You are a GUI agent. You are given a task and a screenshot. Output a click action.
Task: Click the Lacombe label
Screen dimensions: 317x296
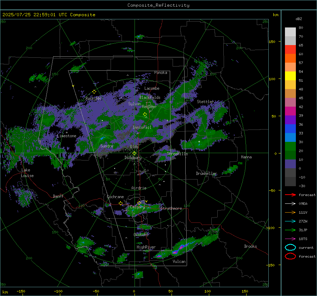[x=152, y=88]
